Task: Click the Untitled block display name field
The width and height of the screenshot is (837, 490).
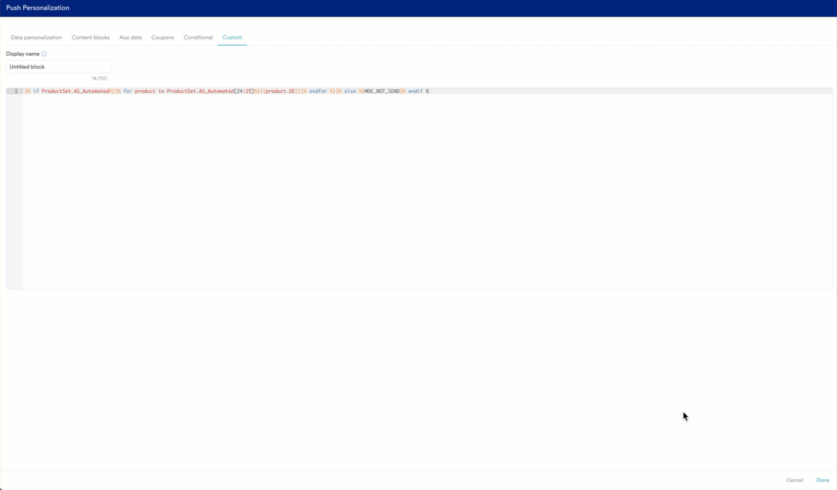Action: tap(58, 67)
